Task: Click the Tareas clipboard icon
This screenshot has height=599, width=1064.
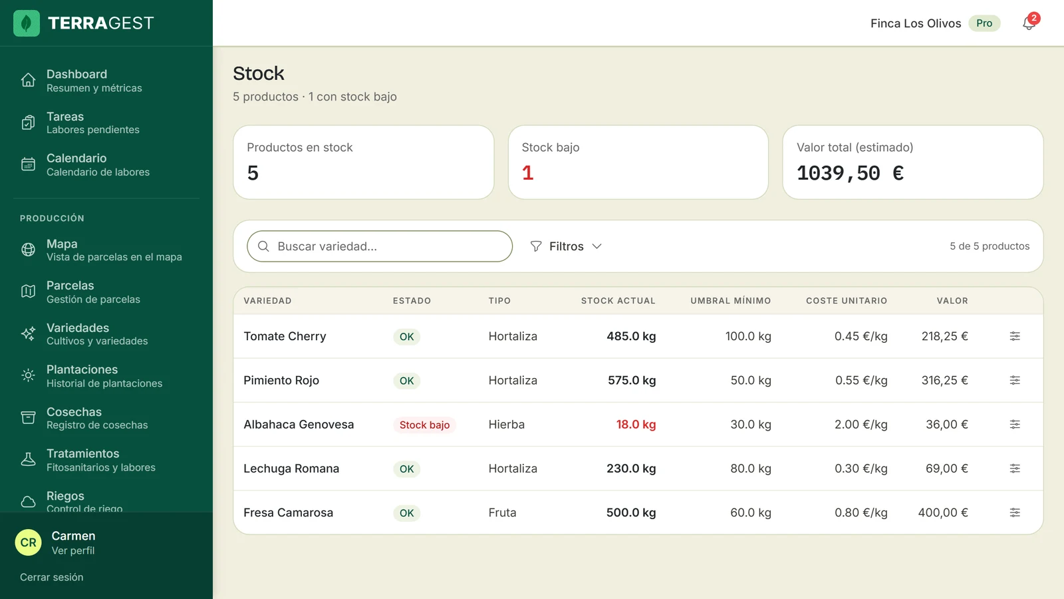Action: click(x=28, y=122)
